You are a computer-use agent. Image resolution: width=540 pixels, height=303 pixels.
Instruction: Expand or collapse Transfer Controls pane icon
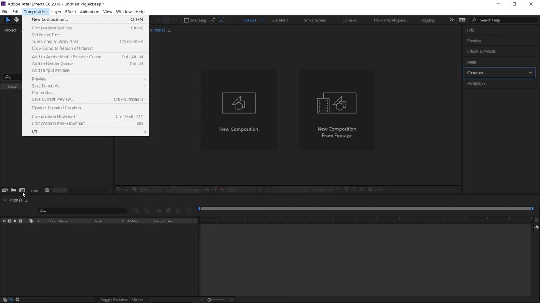(11, 300)
